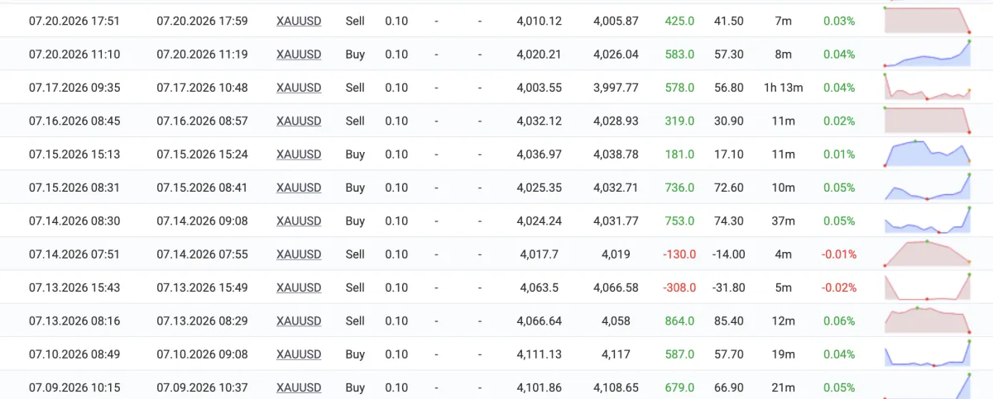The width and height of the screenshot is (993, 399).
Task: Open mini chart for -308.0 pips losing trade
Action: point(928,287)
